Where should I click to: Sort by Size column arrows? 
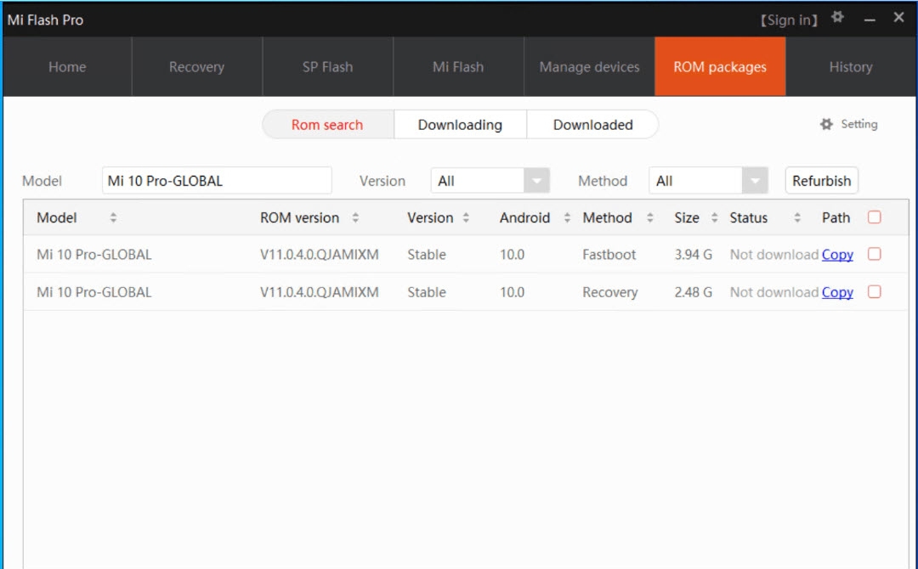click(x=714, y=218)
